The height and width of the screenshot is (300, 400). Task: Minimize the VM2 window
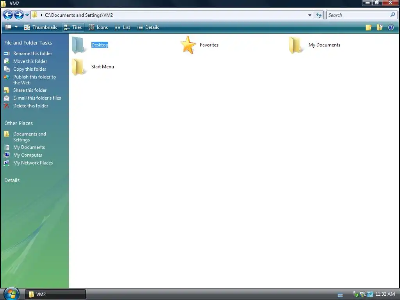point(368,3)
